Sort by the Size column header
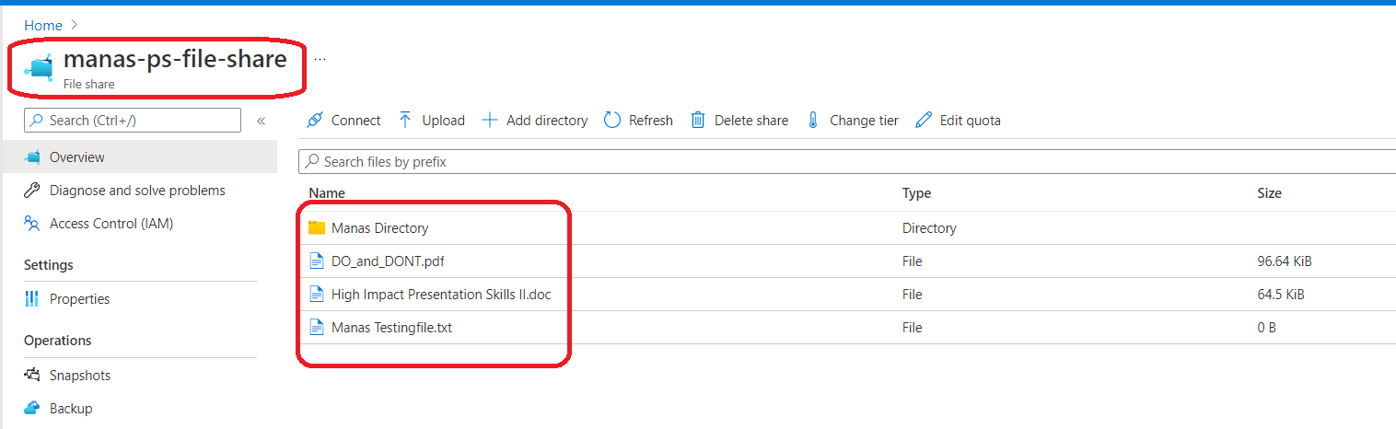This screenshot has width=1396, height=429. point(1269,193)
